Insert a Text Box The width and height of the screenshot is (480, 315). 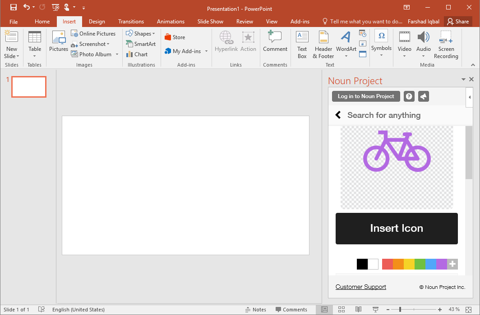(x=302, y=45)
